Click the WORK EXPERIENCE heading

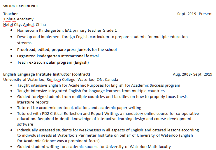21,6
